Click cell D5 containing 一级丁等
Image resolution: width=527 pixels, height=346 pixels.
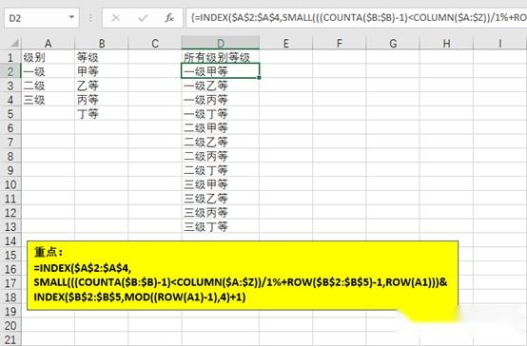(x=221, y=114)
